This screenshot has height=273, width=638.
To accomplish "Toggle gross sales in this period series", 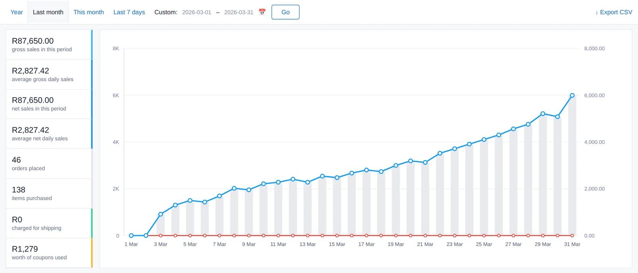I will [x=49, y=45].
